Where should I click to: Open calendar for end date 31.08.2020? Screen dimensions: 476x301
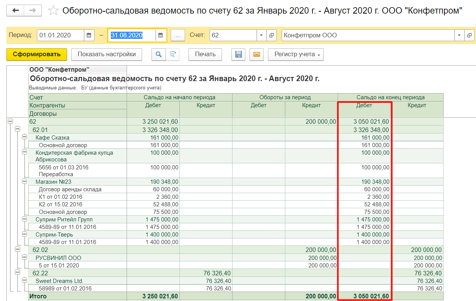[161, 35]
